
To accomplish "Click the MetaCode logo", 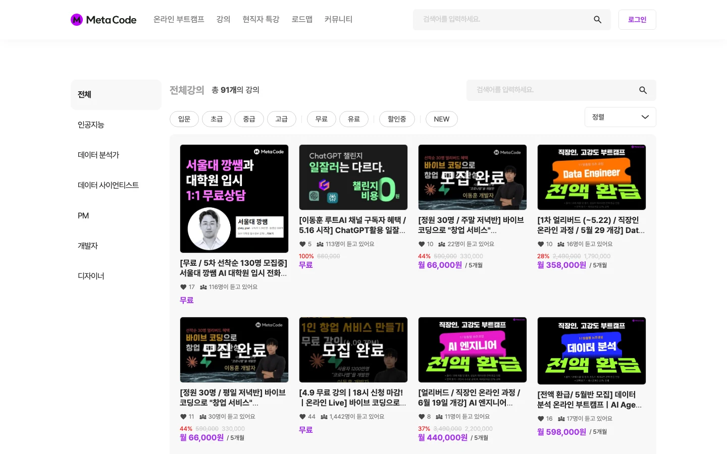I will pyautogui.click(x=103, y=20).
